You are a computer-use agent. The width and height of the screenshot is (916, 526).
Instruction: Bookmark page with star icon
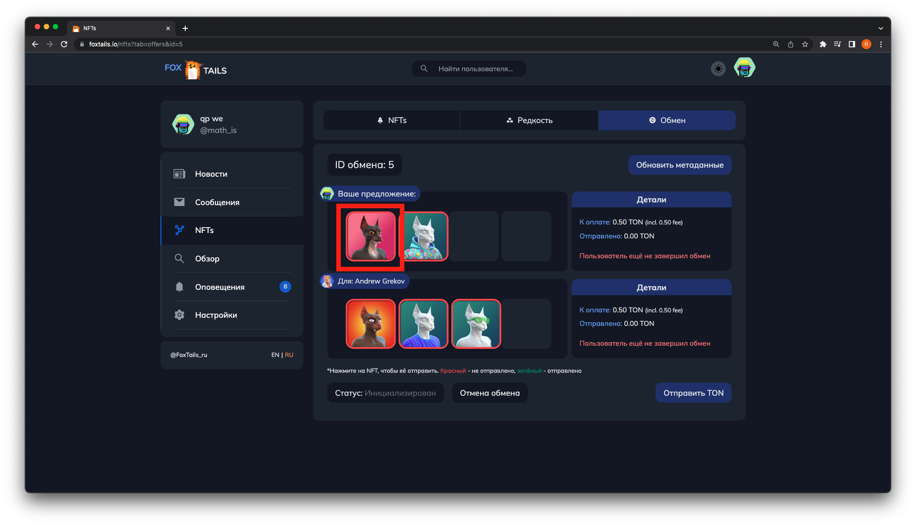[805, 44]
